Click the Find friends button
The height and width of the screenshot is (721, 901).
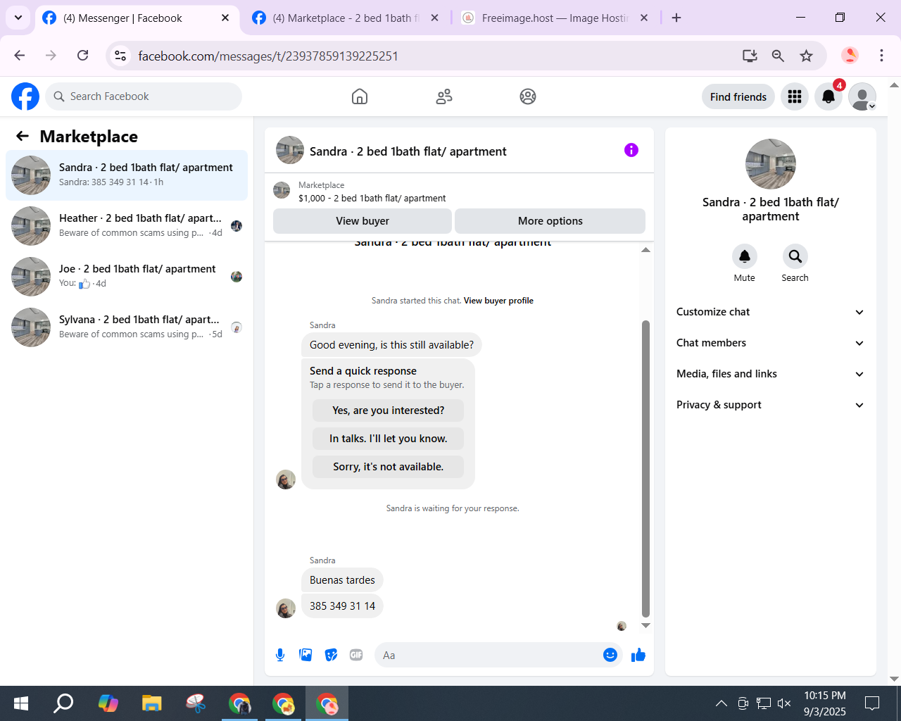pyautogui.click(x=738, y=96)
